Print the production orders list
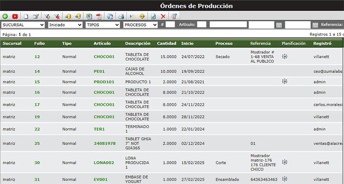344x184 pixels. [x=121, y=16]
